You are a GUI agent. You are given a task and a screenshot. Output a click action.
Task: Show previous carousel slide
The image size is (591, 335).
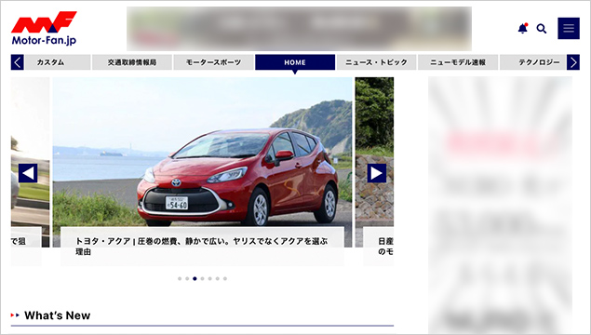click(x=28, y=173)
